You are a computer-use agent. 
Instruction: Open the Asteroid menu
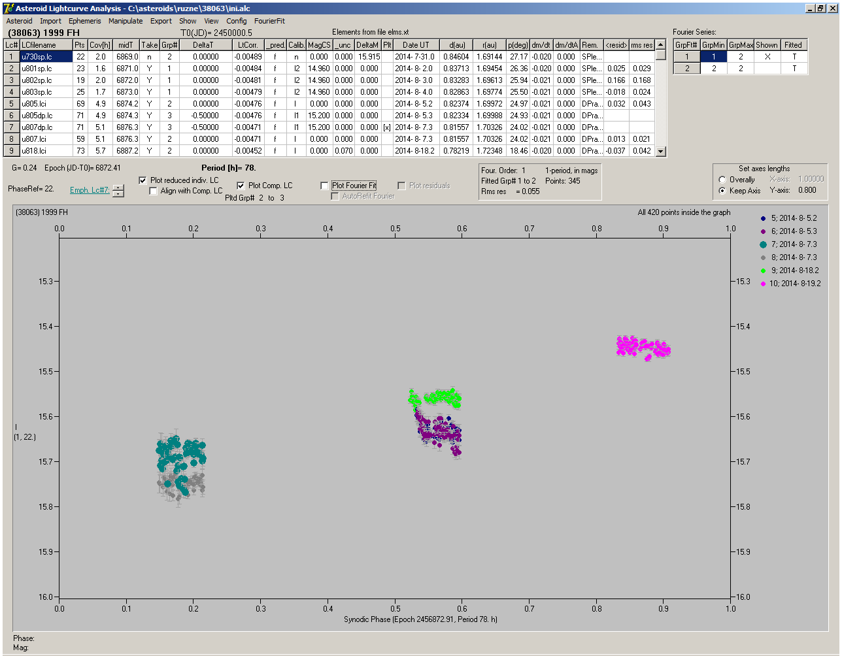coord(19,21)
